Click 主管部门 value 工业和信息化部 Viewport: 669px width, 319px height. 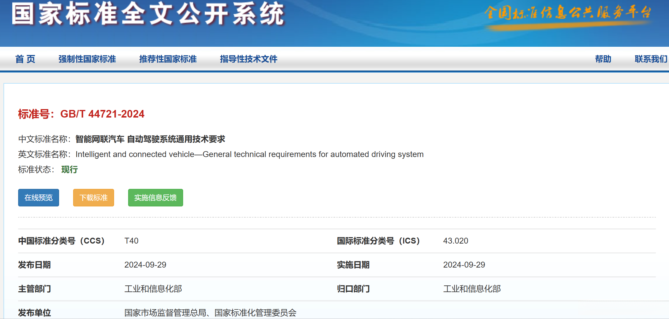(153, 289)
